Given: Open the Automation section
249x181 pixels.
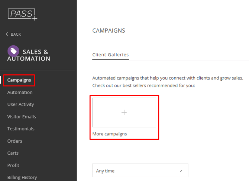Looking at the screenshot, I should point(20,92).
